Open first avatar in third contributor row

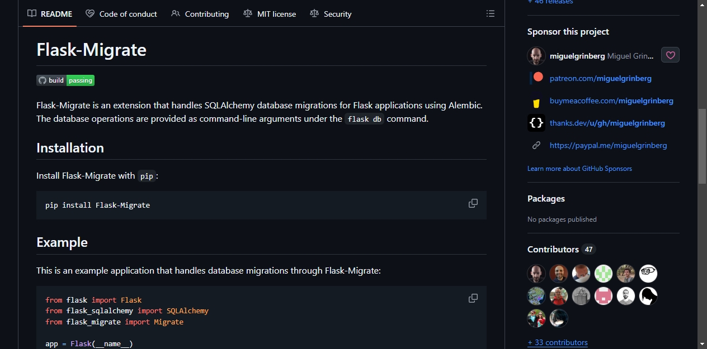536,318
